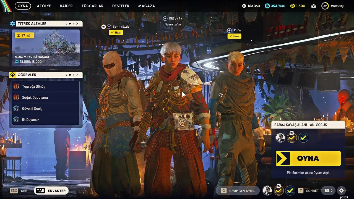
Task: Click the GRUPTAN AYRIL leave party button
Action: click(x=238, y=191)
